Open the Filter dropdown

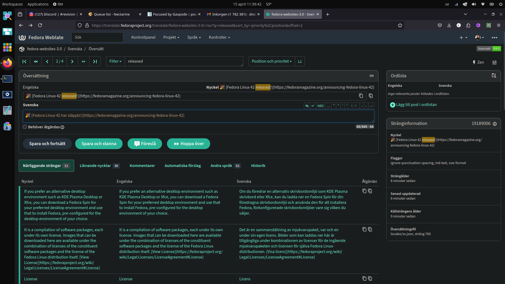coord(115,61)
